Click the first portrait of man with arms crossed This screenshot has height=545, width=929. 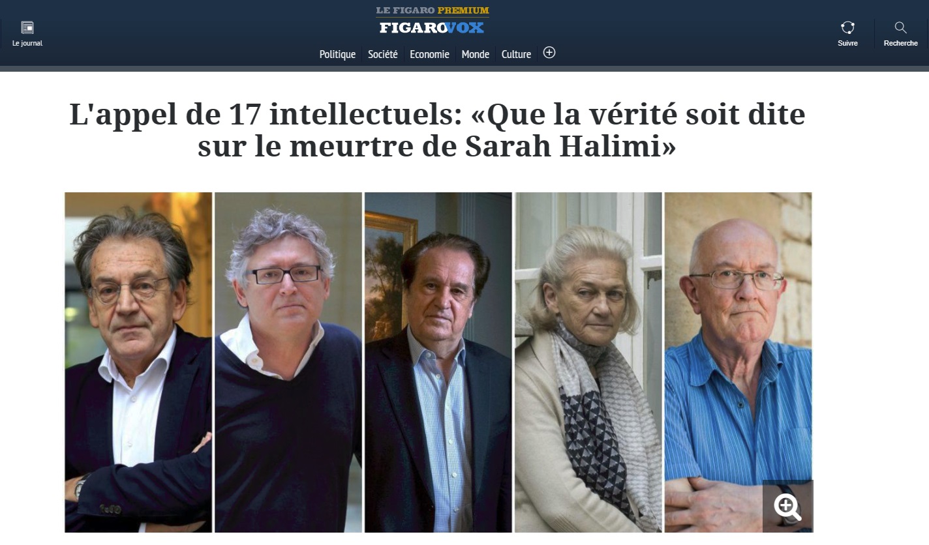point(138,362)
